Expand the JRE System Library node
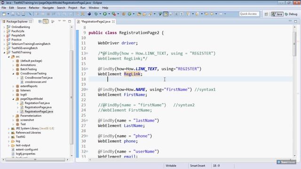 pos(9,128)
